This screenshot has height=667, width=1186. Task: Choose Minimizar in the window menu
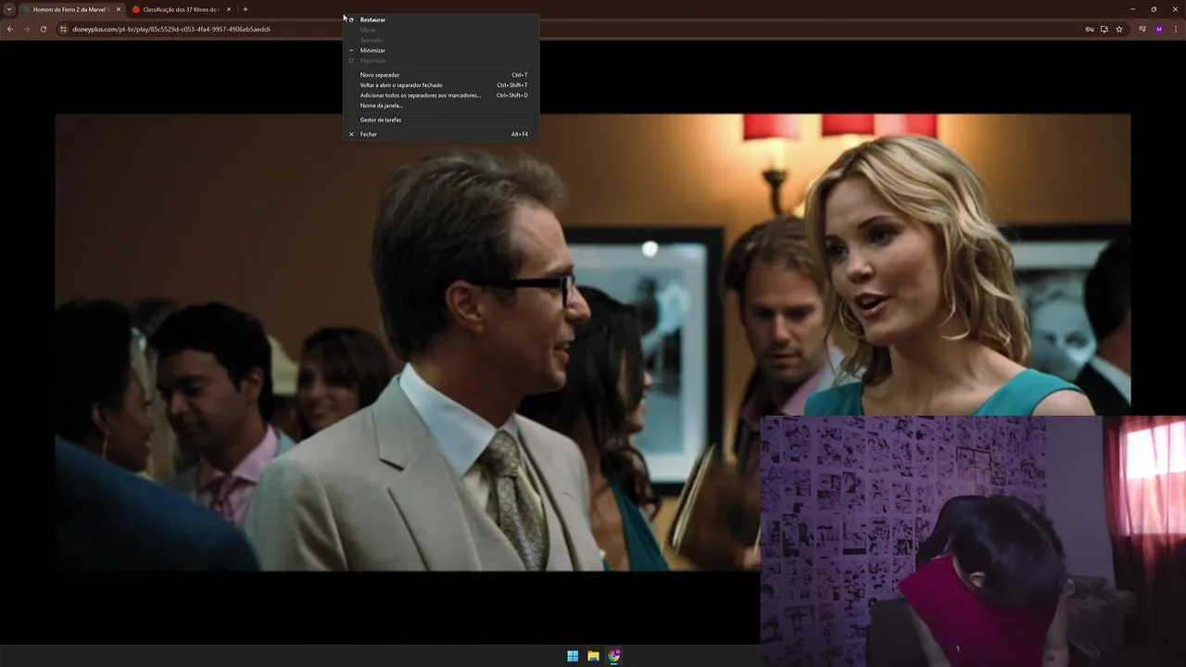pos(440,50)
